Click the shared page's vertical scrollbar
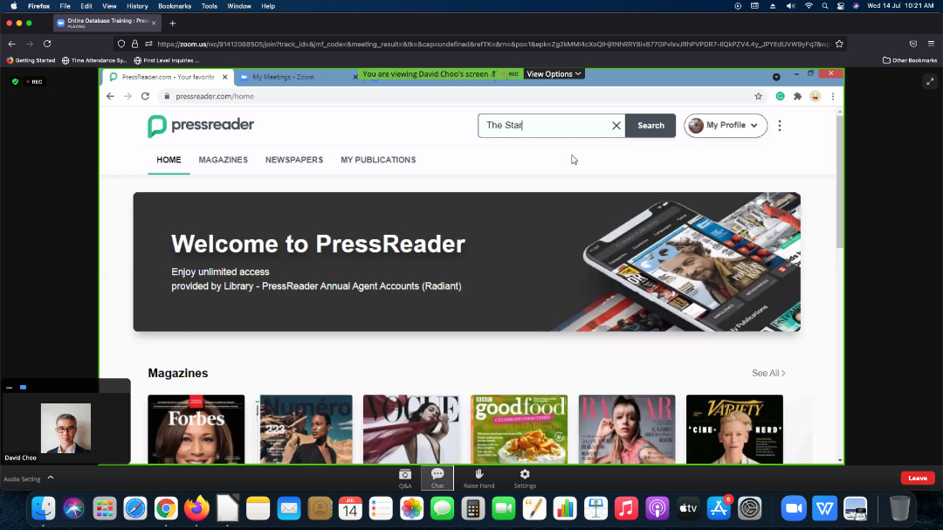 point(840,181)
